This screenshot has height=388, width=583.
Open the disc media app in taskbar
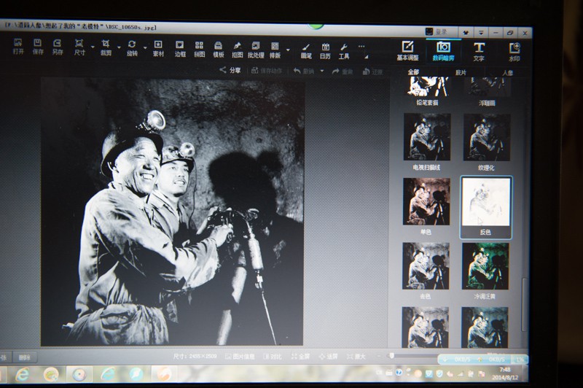(79, 374)
